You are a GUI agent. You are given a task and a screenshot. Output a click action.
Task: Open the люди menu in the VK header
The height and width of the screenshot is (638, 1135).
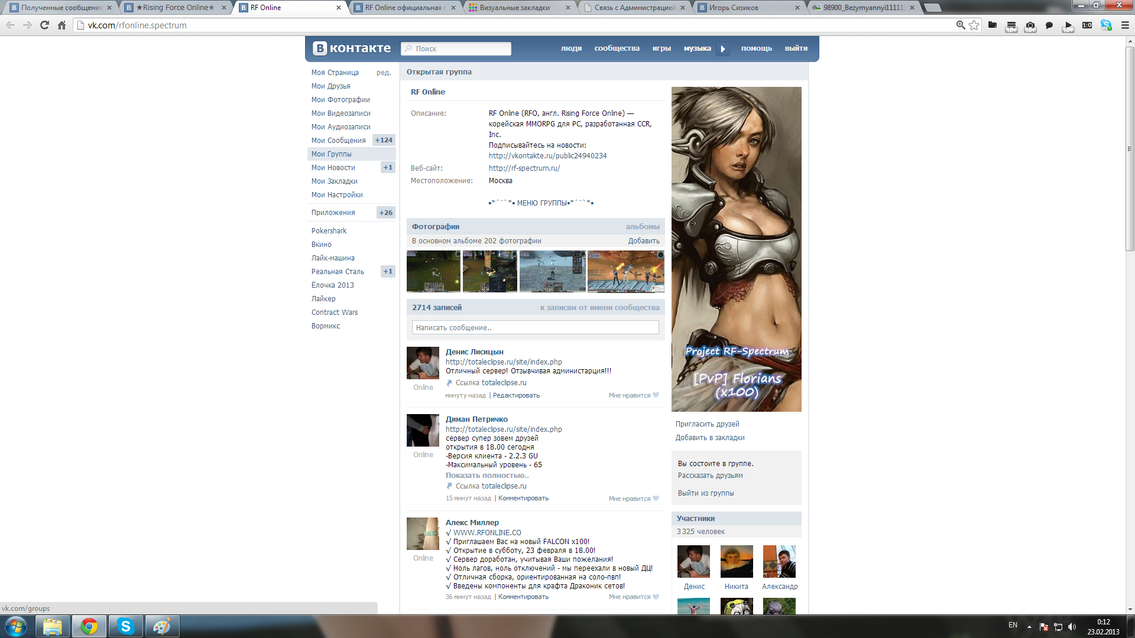tap(571, 48)
